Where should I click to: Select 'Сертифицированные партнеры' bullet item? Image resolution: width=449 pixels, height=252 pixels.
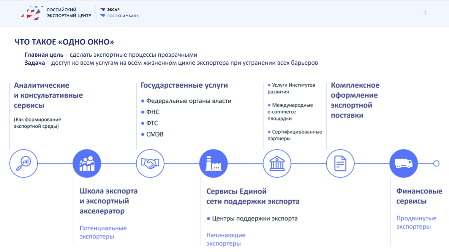(x=295, y=135)
